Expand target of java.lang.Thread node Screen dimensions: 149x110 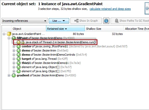(14, 59)
